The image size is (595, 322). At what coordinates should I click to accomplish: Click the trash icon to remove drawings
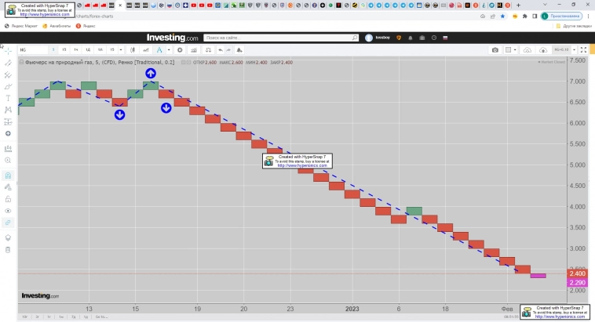pyautogui.click(x=8, y=250)
